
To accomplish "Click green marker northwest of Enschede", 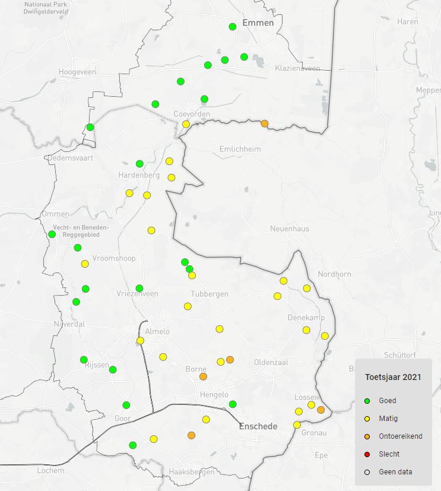I will [x=233, y=404].
